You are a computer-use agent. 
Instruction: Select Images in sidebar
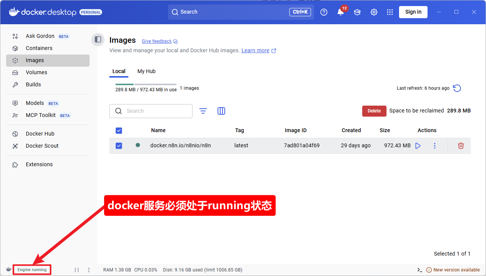pos(48,60)
